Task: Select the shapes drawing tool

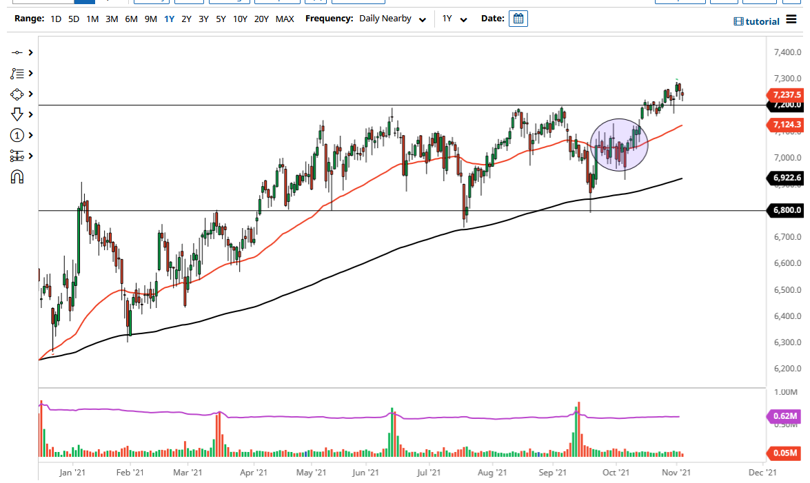Action: [17, 93]
